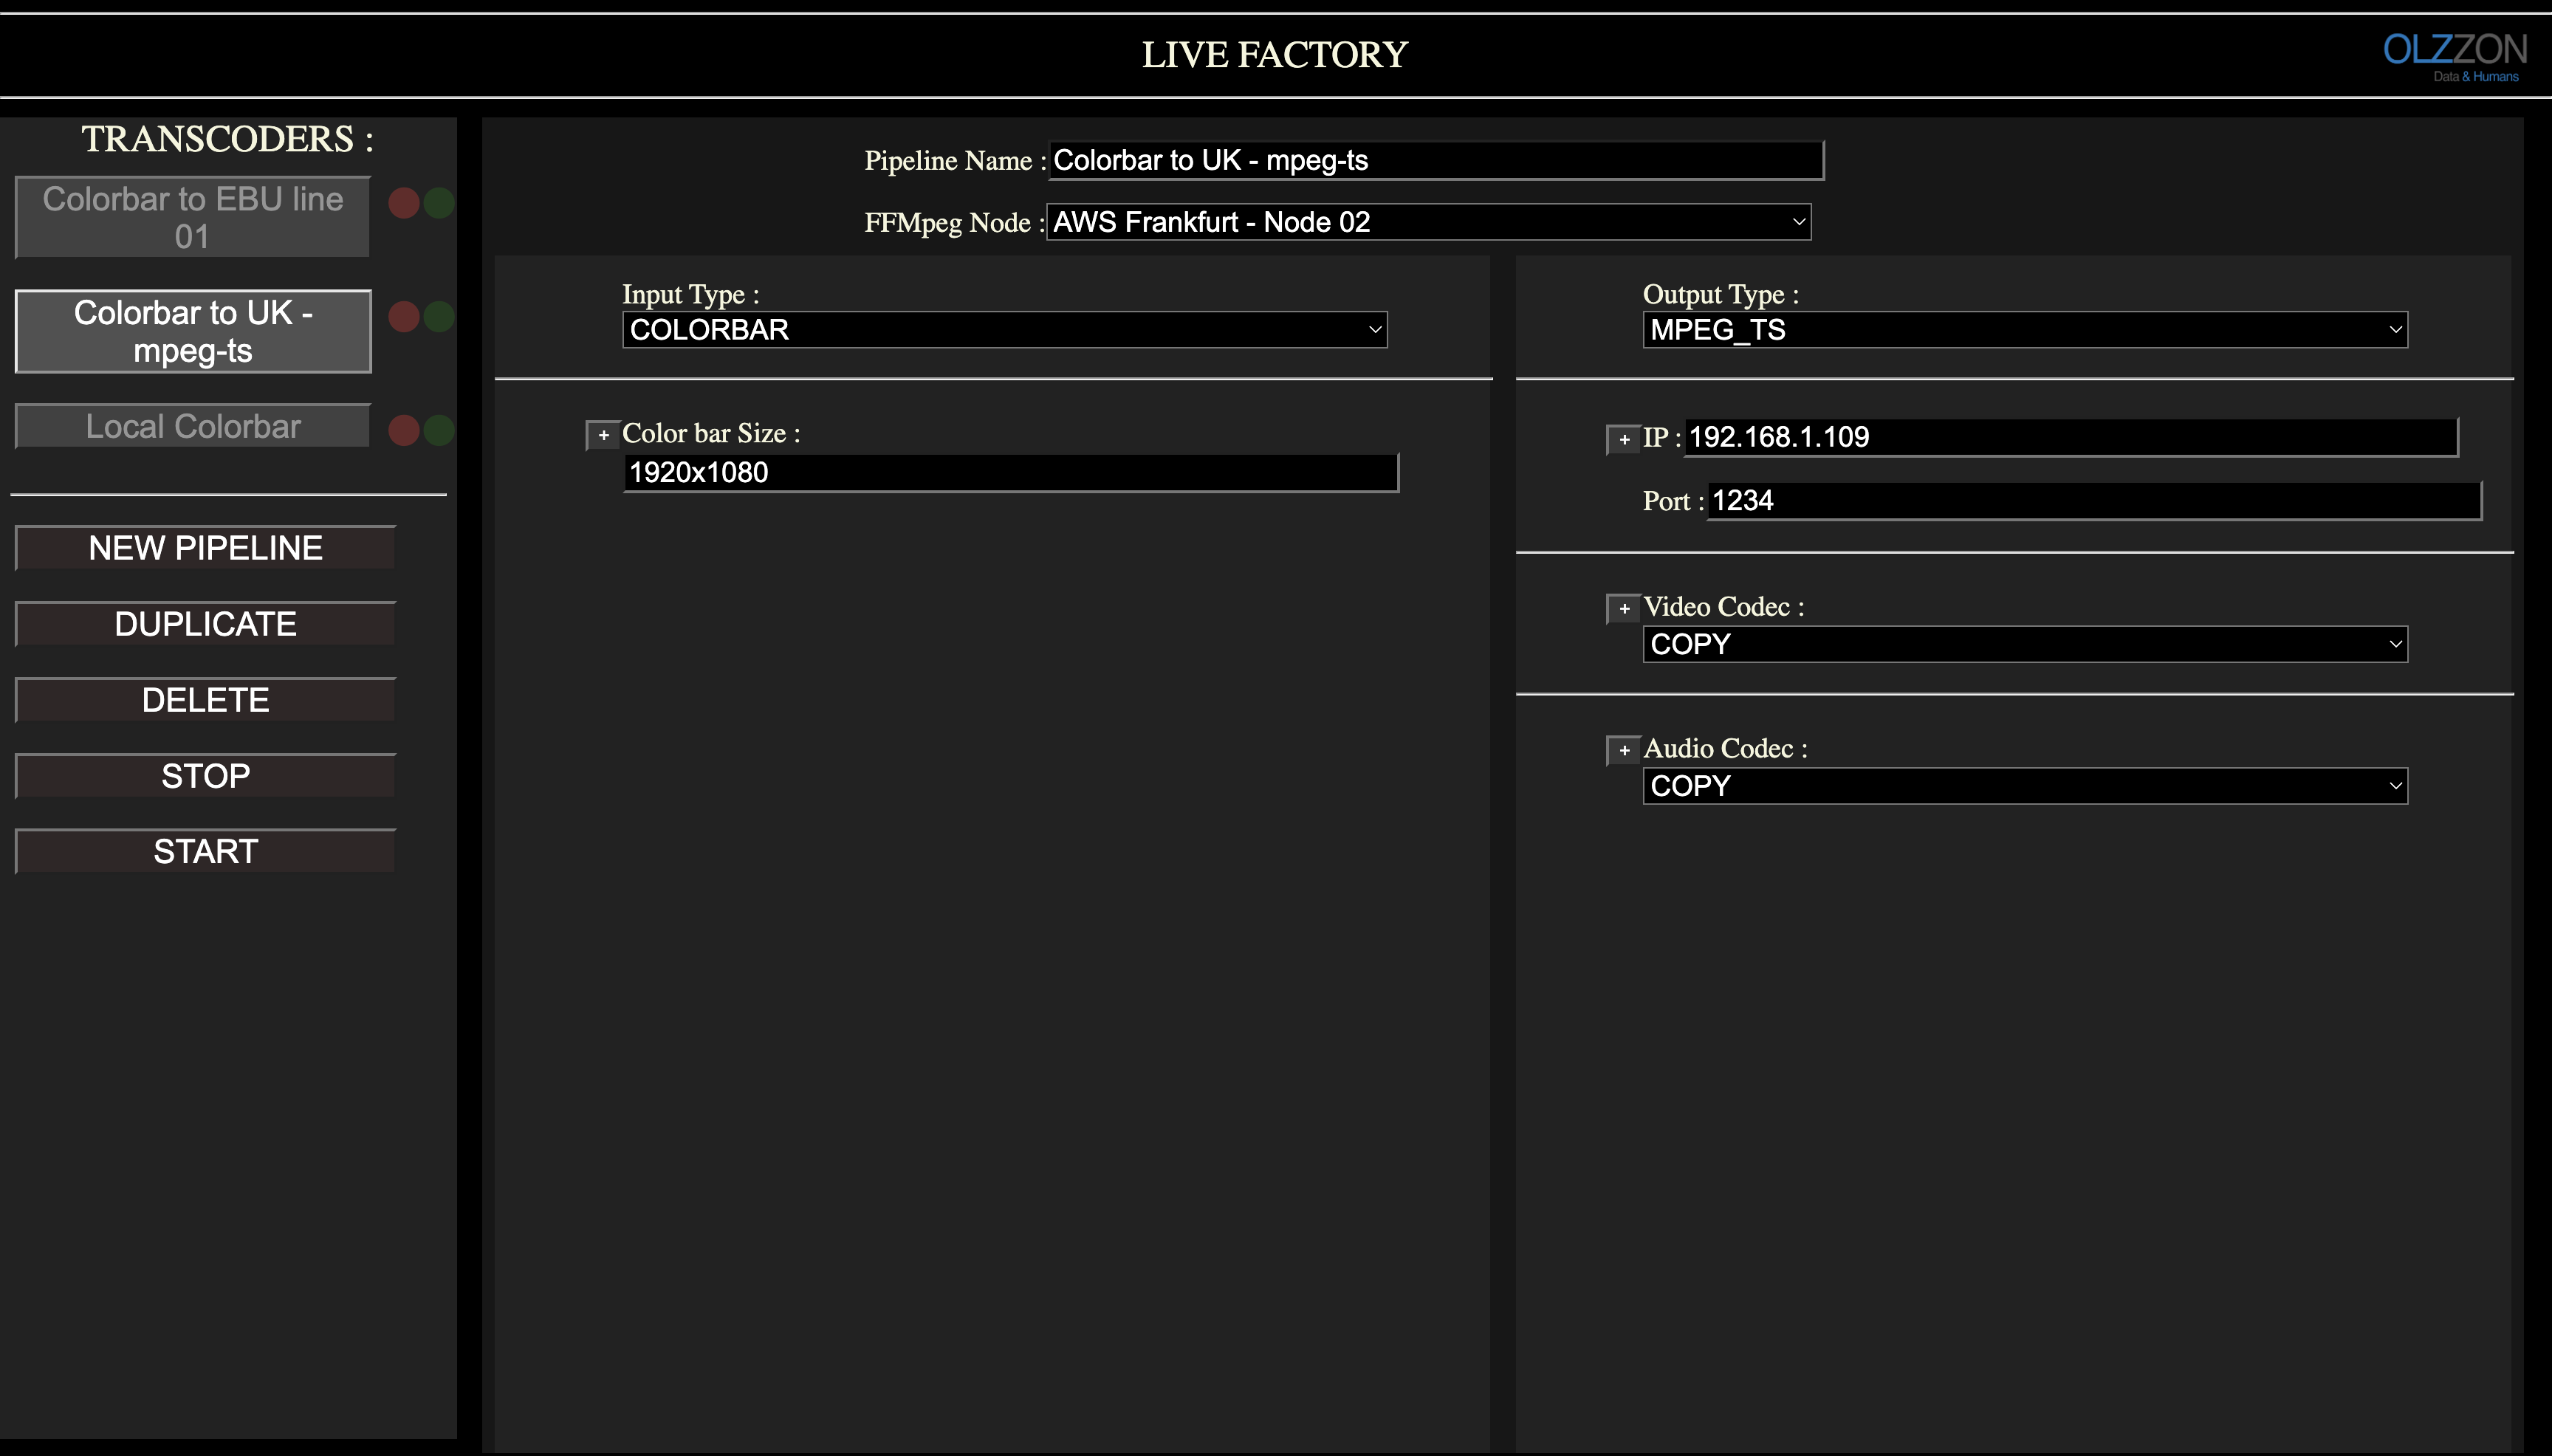Viewport: 2552px width, 1456px height.
Task: Open the Output Type dropdown
Action: point(2024,330)
